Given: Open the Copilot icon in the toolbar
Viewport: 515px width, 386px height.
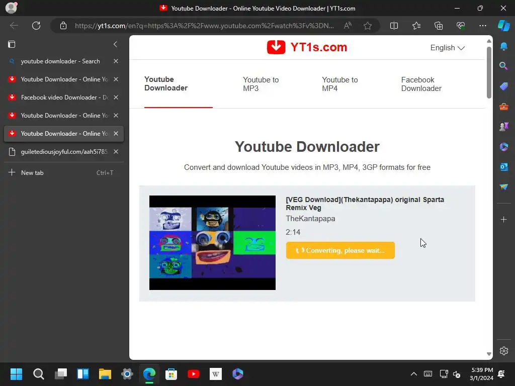Looking at the screenshot, I should 504,26.
